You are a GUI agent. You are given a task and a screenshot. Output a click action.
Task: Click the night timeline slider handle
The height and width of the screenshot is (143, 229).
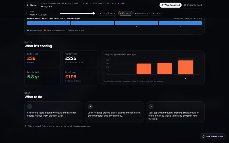(x=93, y=13)
